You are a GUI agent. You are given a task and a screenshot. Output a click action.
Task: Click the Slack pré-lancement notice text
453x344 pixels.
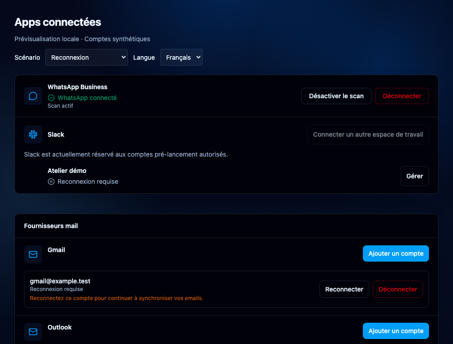tap(126, 154)
